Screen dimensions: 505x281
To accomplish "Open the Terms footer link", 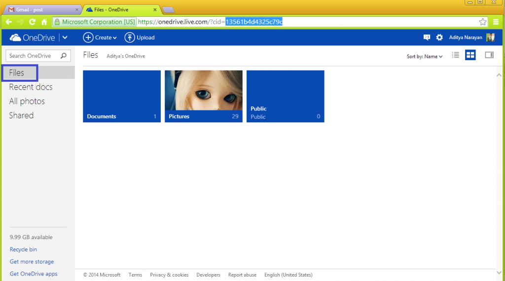I will point(135,275).
